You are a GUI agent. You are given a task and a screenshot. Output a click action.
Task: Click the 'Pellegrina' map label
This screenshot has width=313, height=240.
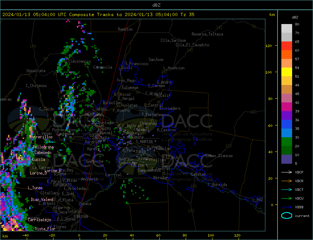click(43, 147)
